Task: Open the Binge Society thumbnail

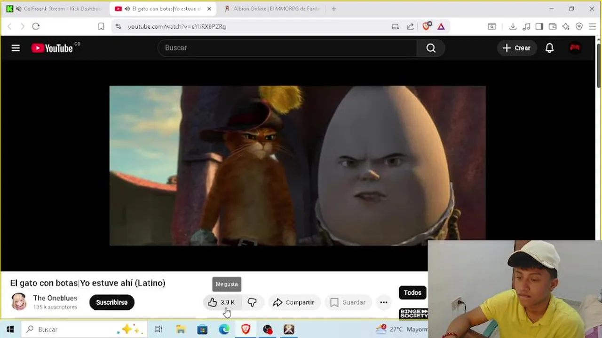Action: [x=413, y=314]
